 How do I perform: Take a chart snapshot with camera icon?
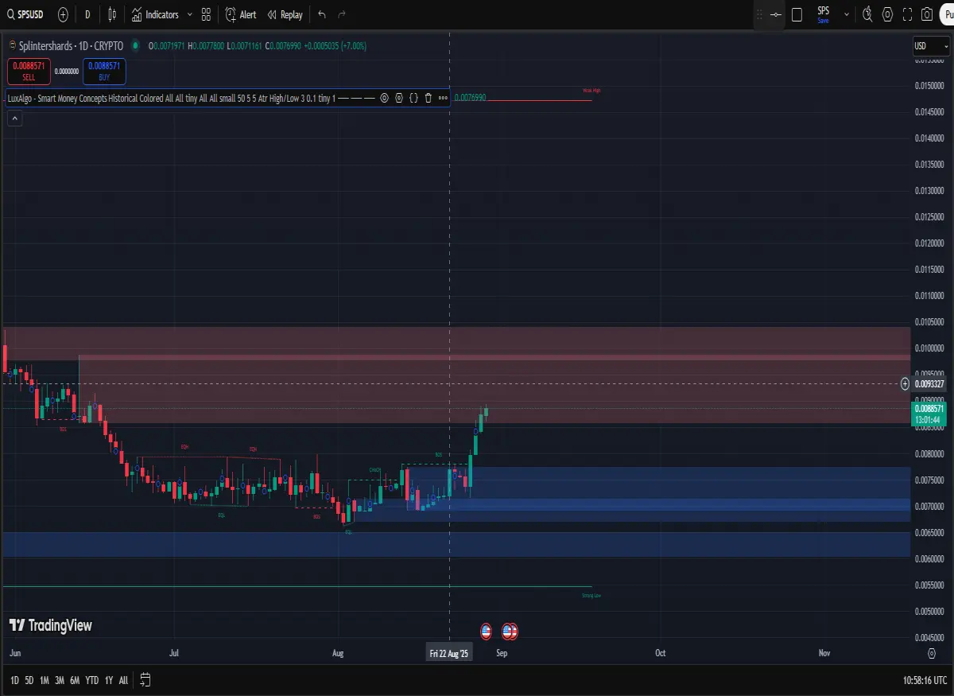(927, 14)
